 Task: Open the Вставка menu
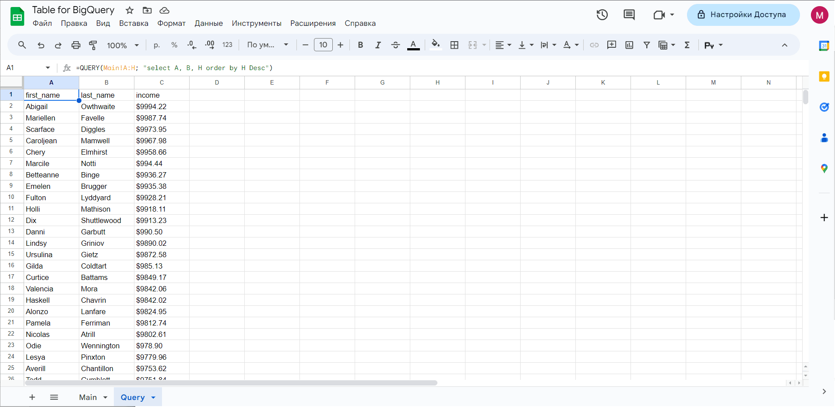(134, 23)
